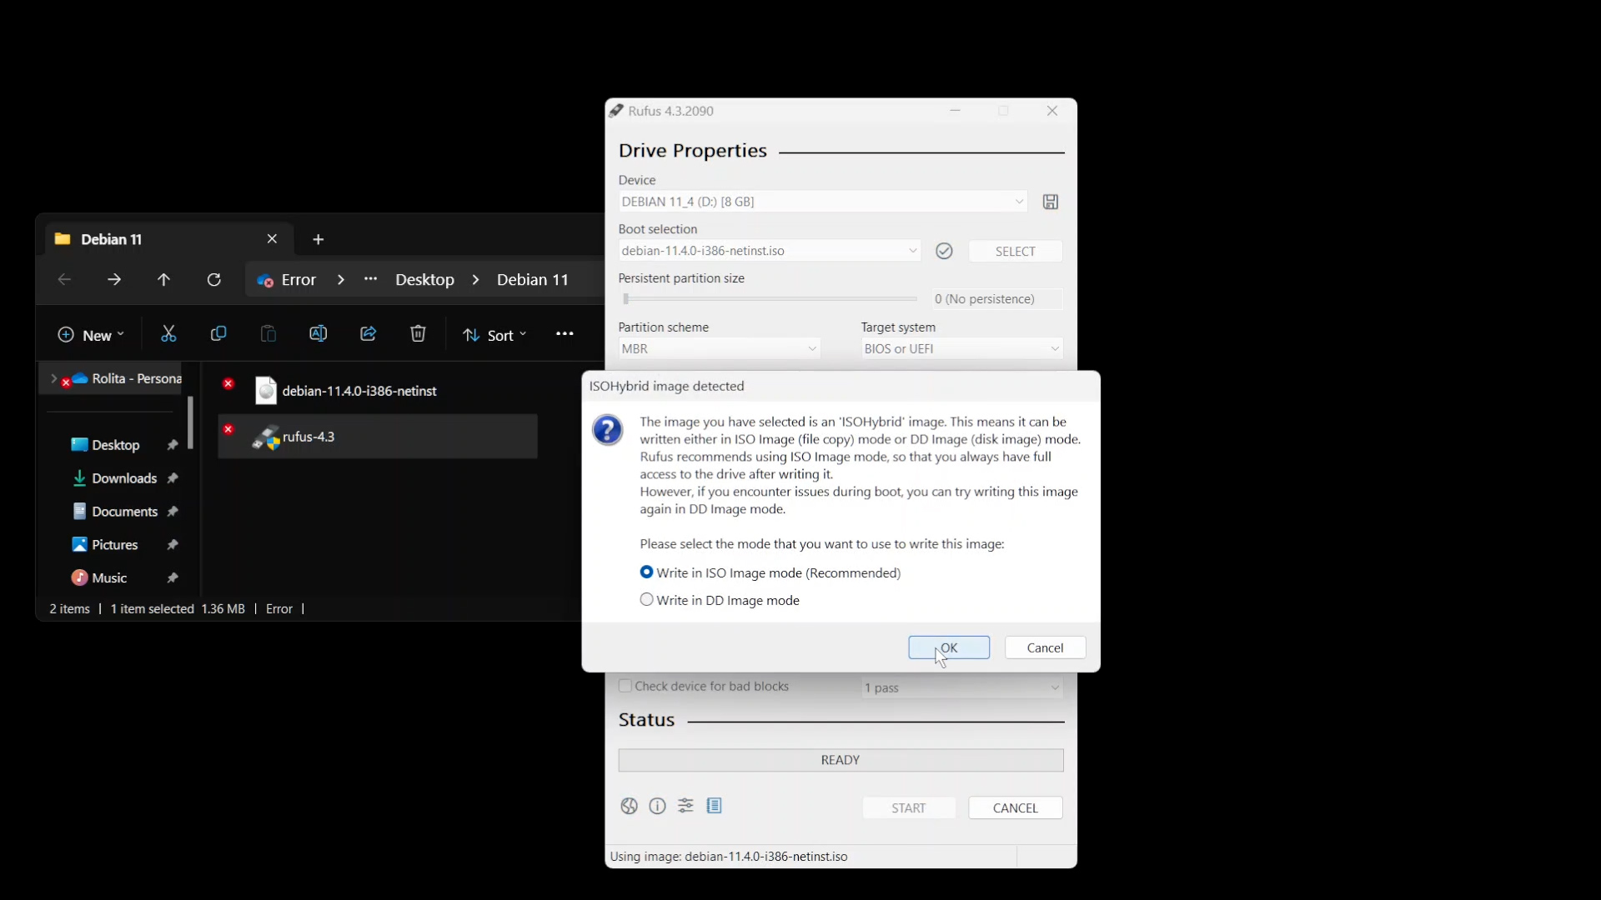
Task: Add a new tab in File Explorer
Action: (x=318, y=240)
